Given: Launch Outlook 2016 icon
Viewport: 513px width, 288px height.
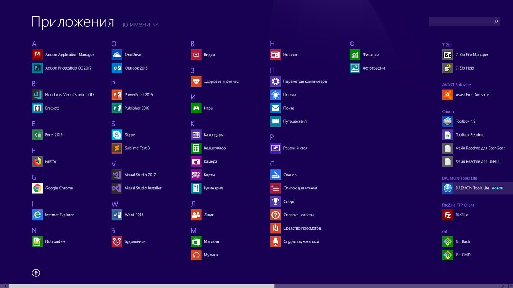Looking at the screenshot, I should 117,68.
